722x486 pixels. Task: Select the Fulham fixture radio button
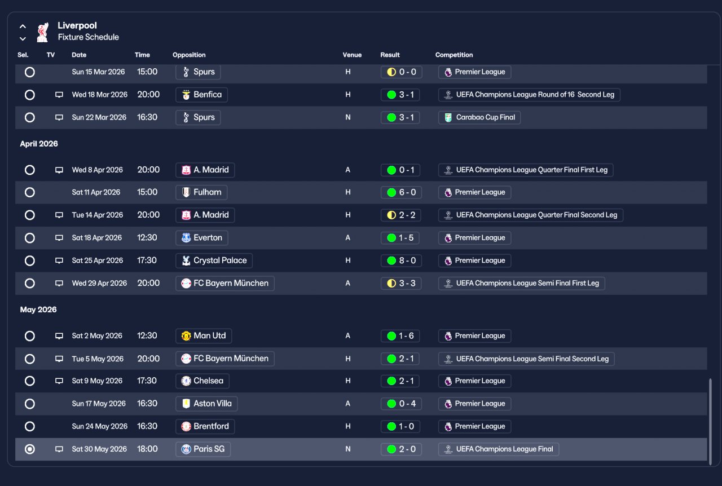[x=30, y=192]
